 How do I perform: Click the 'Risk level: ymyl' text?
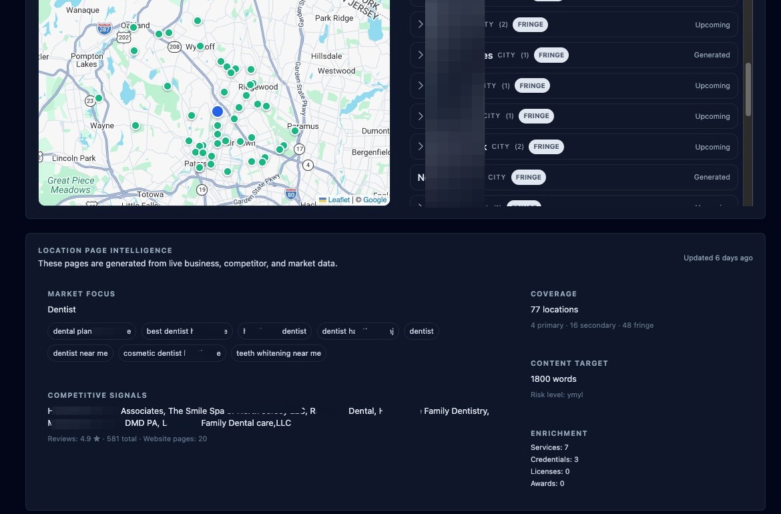[556, 395]
